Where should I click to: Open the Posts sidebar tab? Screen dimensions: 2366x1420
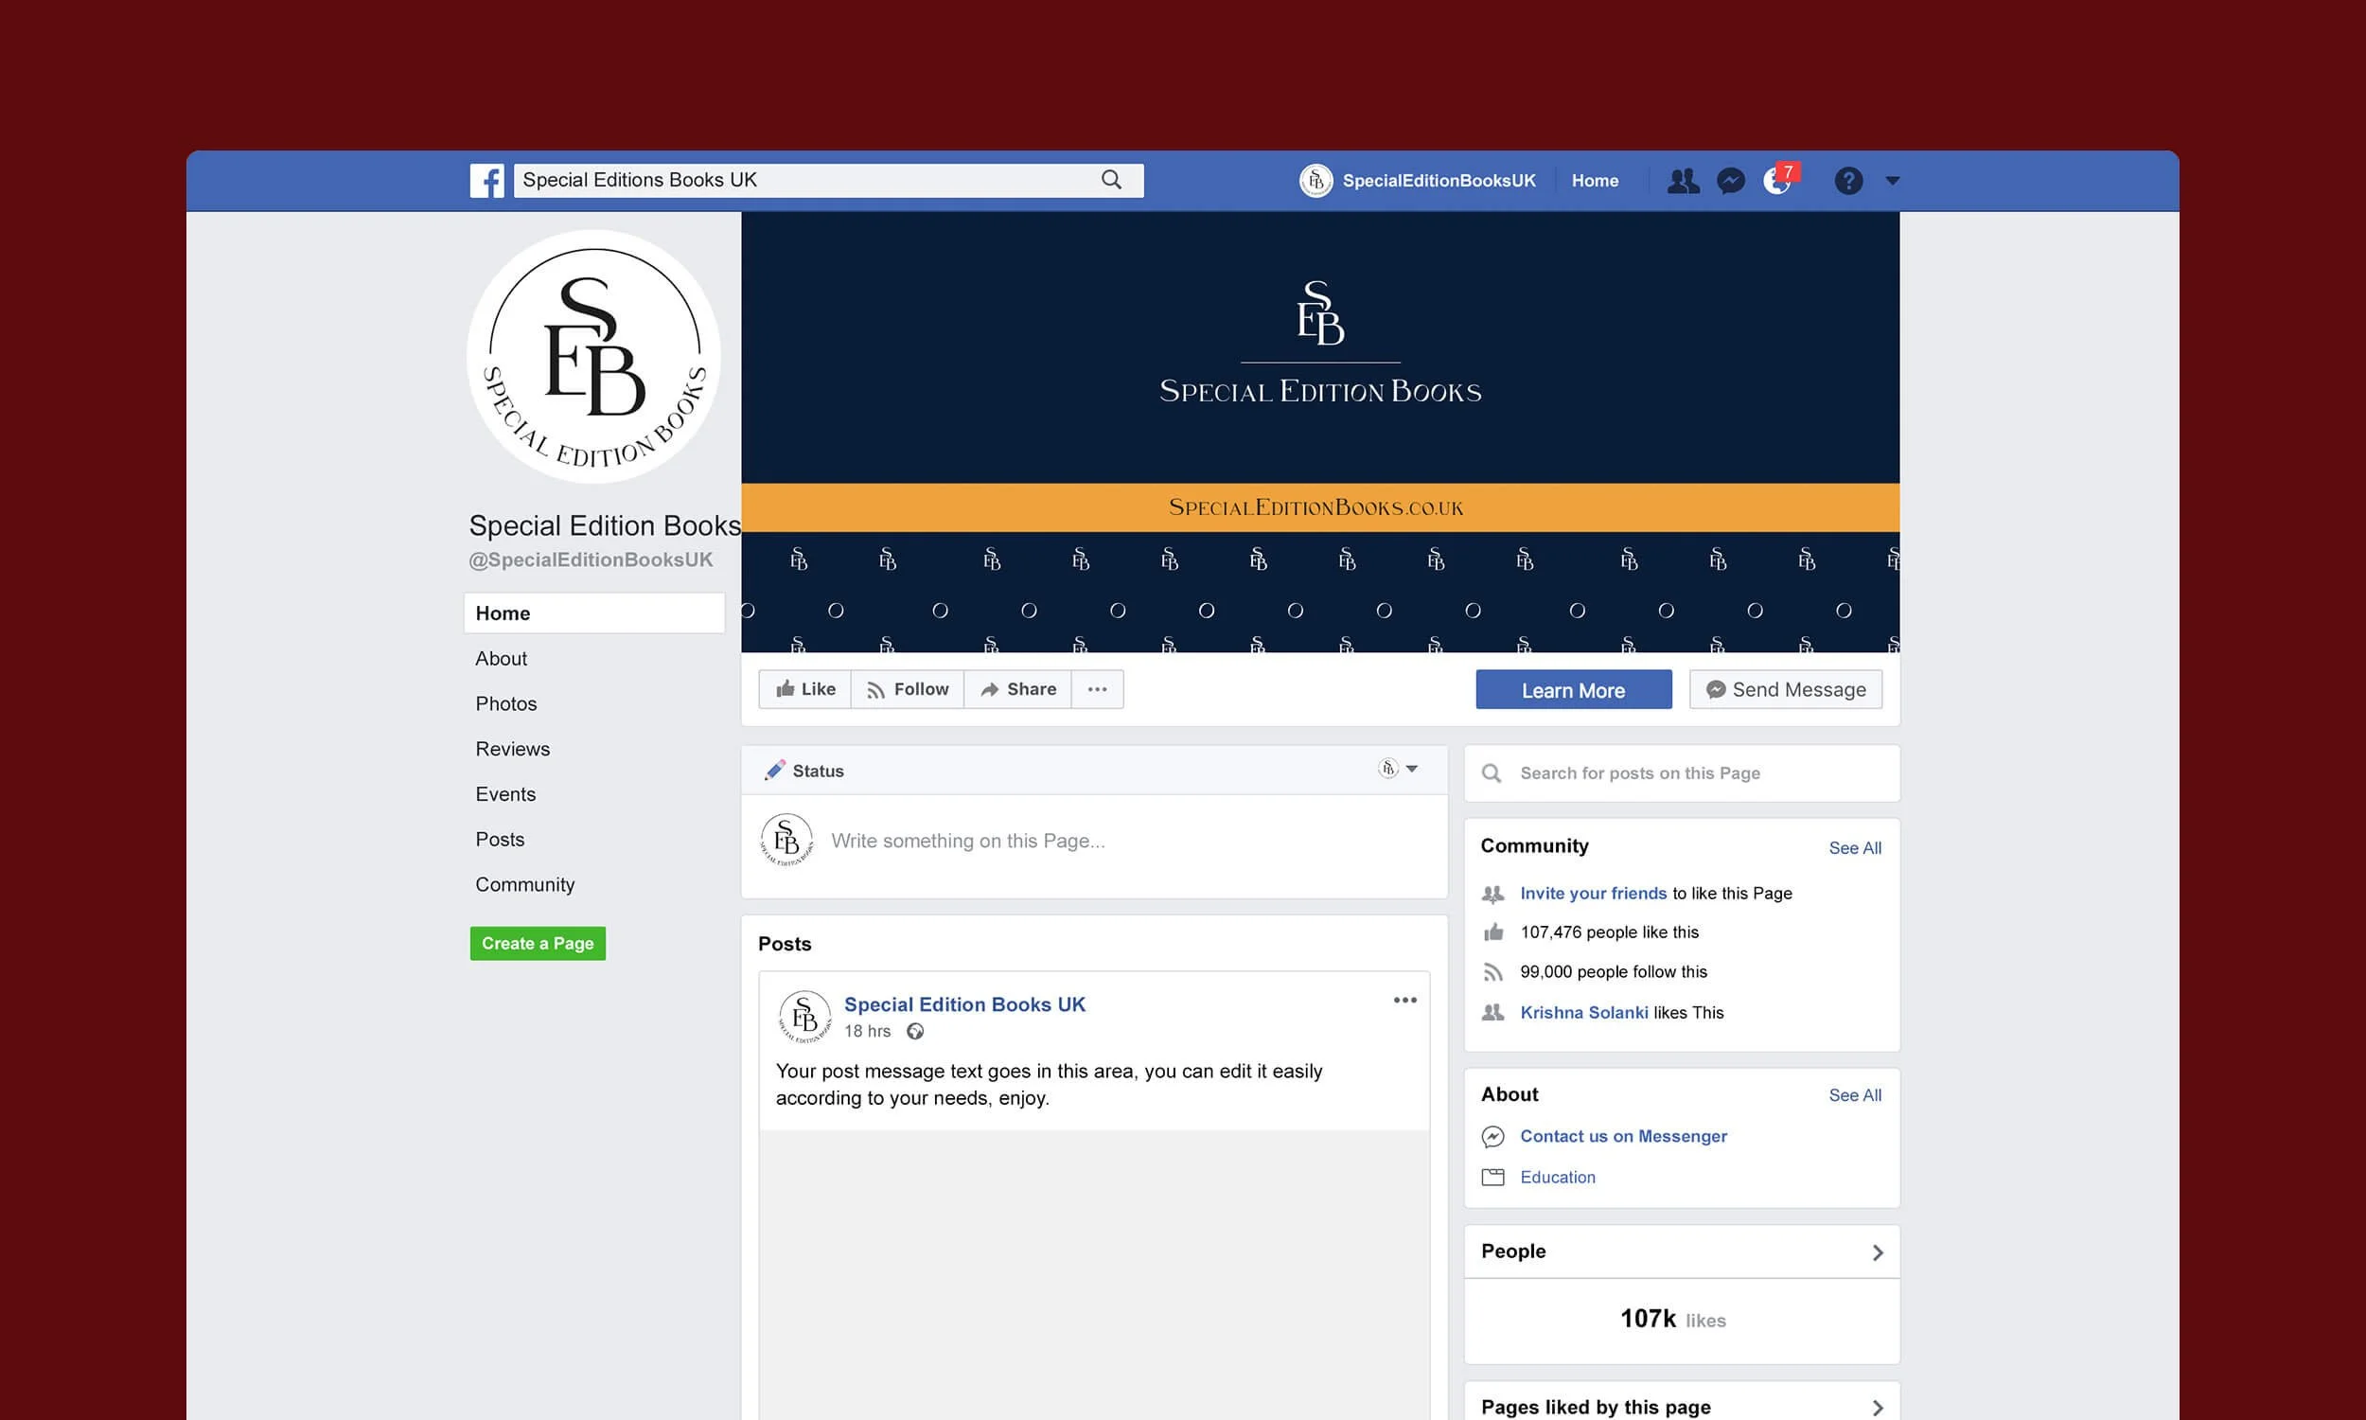coord(500,839)
